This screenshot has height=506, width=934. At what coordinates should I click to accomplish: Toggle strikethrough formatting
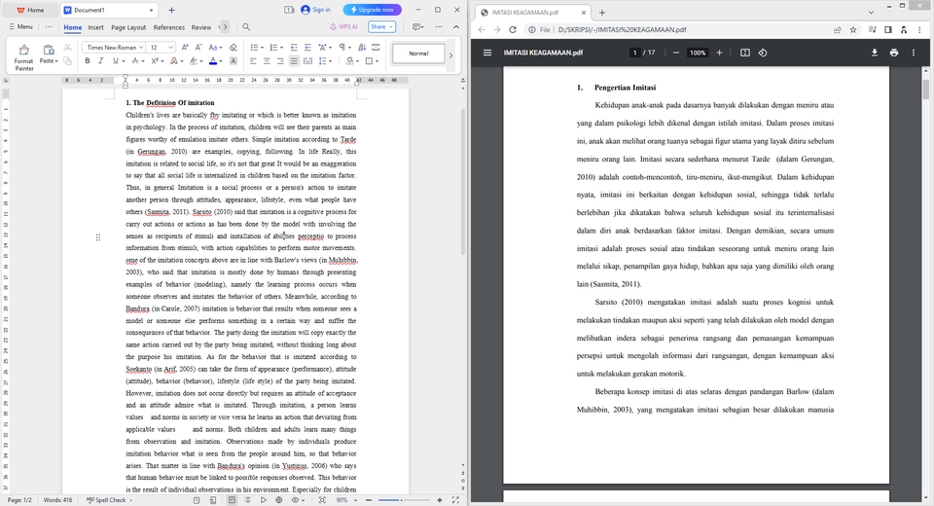pyautogui.click(x=136, y=60)
